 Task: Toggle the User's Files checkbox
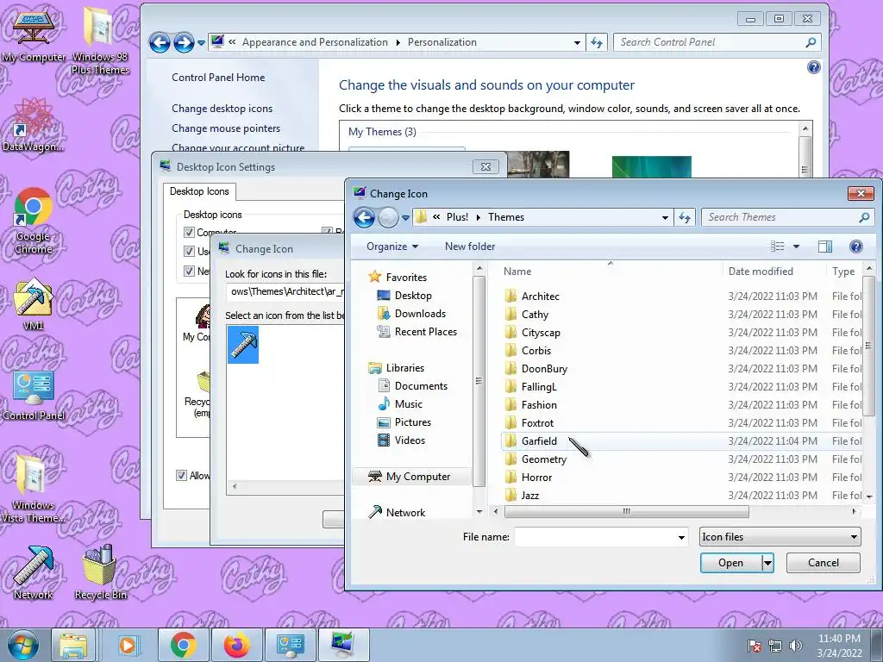(189, 251)
